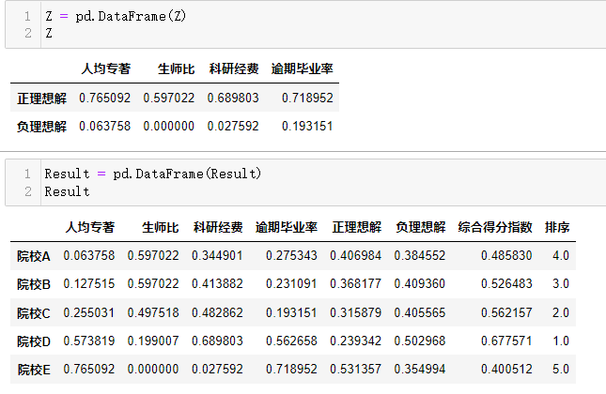Click 院校A value 0.344901

217,255
